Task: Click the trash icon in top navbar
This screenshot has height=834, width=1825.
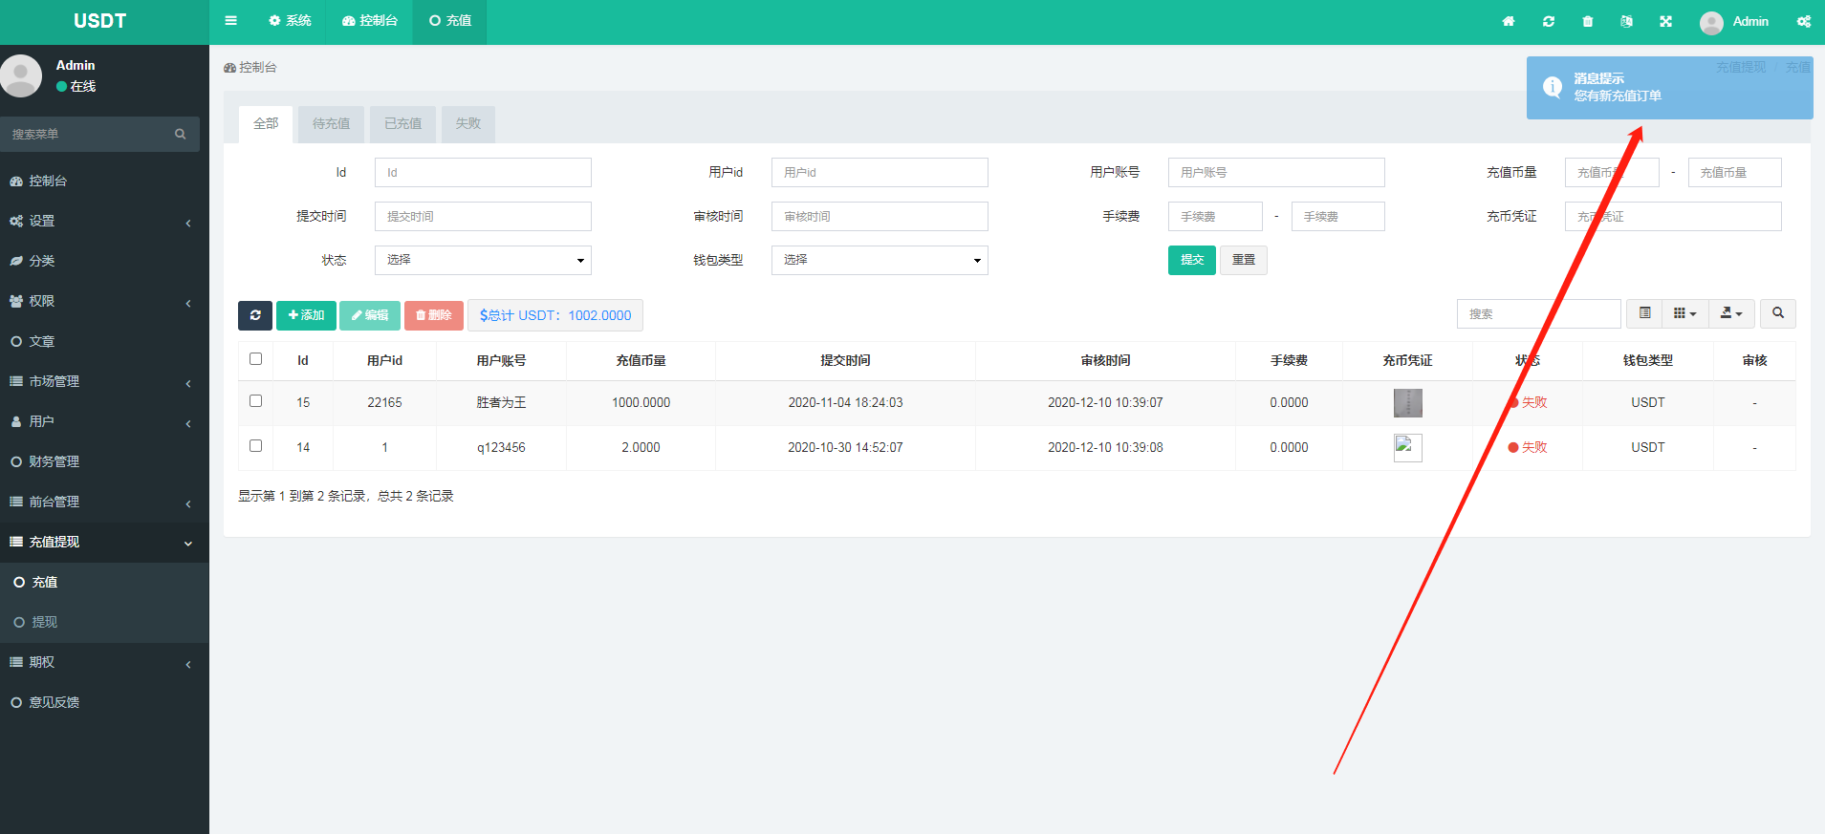Action: (1588, 21)
